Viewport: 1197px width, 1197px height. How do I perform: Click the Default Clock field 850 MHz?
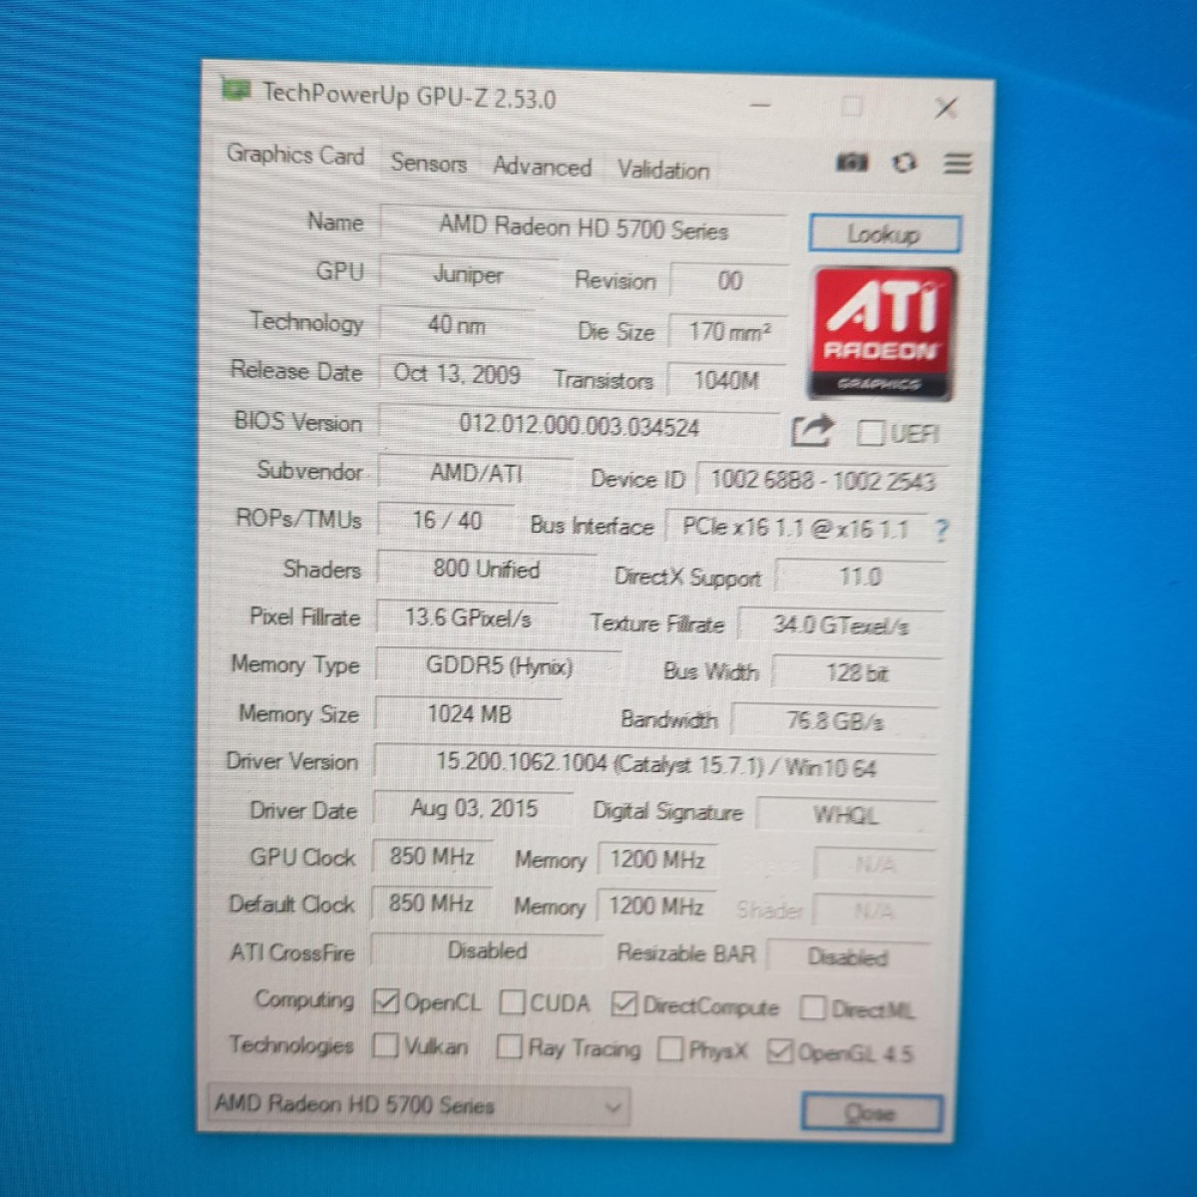coord(431,904)
